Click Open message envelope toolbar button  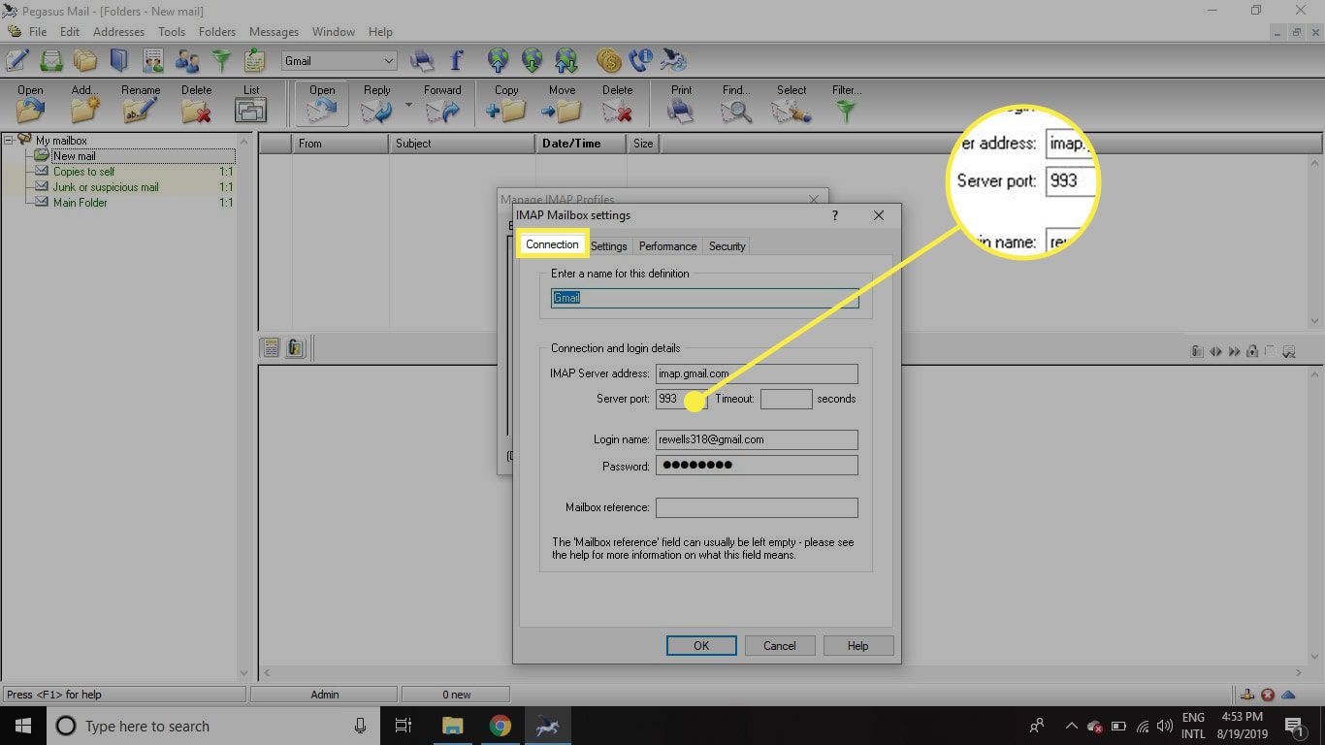click(322, 104)
